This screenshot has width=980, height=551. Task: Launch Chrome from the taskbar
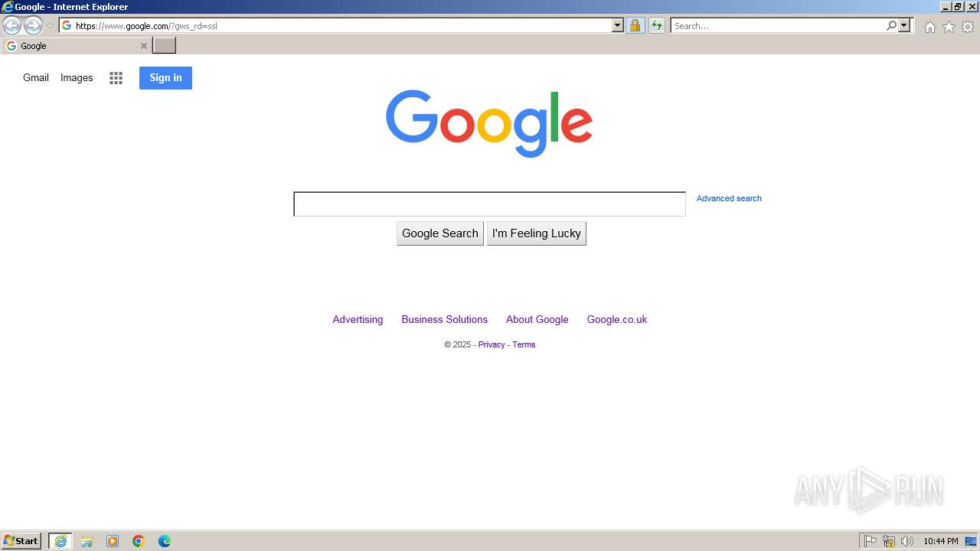[139, 541]
